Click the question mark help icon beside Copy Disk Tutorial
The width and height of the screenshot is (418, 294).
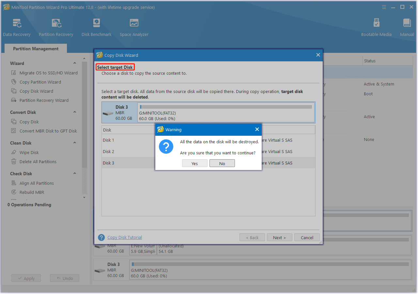(x=101, y=238)
